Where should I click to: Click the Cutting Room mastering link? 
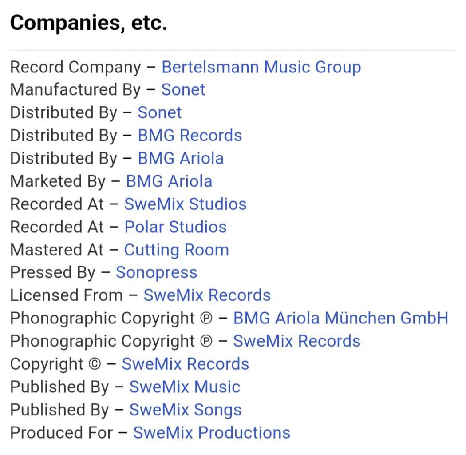point(176,250)
